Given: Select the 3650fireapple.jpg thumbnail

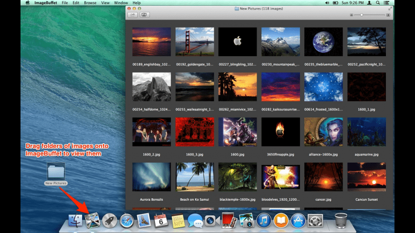Looking at the screenshot, I should tap(280, 132).
